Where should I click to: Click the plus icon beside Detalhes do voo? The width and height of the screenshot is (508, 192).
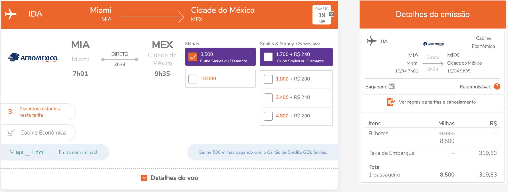(144, 178)
